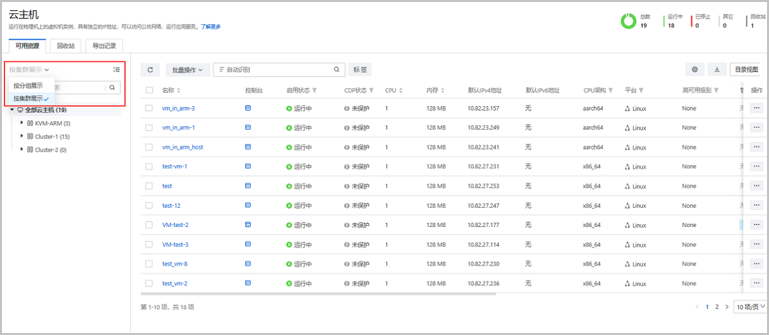Open the 10 项/页 page size dropdown

tap(750, 307)
